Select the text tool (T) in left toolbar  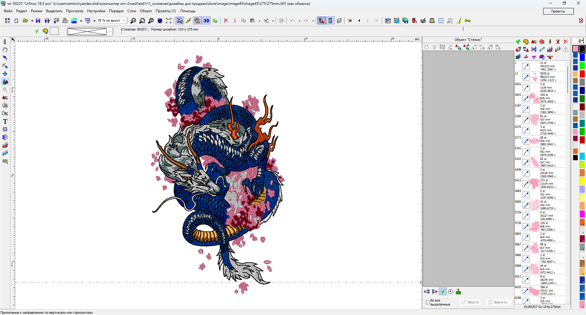tap(5, 121)
